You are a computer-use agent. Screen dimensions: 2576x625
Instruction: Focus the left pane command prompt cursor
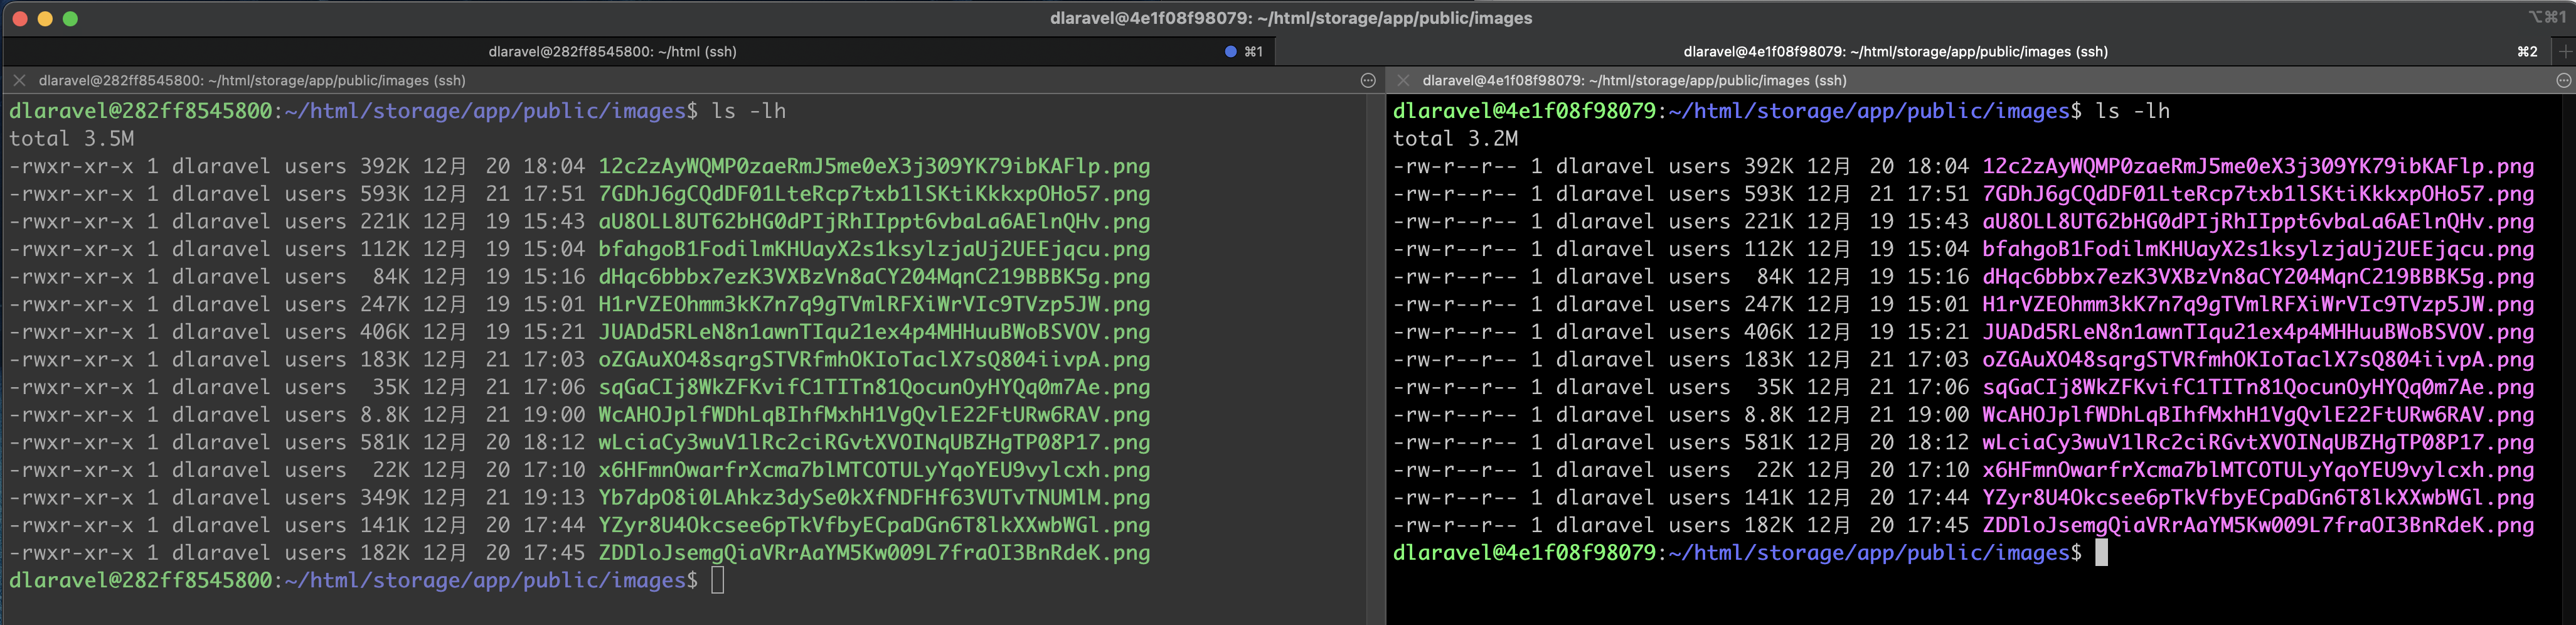717,580
